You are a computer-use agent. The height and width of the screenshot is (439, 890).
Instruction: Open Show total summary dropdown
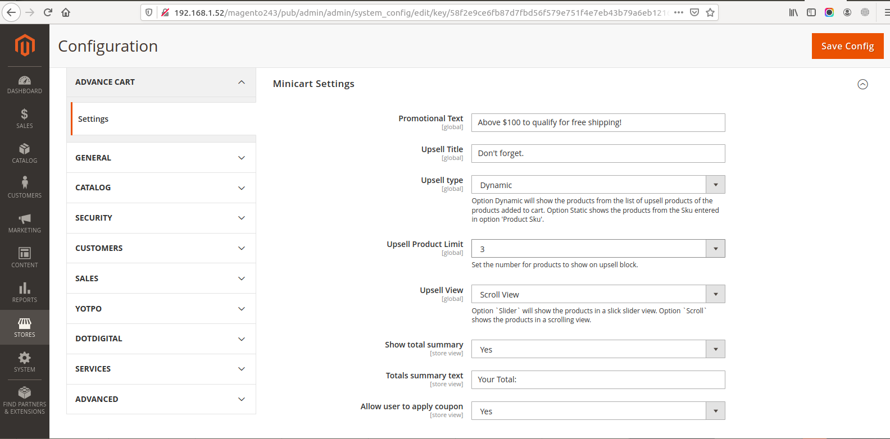coord(598,349)
